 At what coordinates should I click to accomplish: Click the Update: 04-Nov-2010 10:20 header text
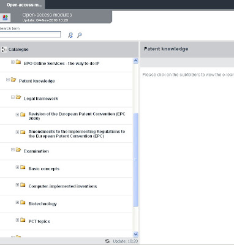tap(45, 20)
